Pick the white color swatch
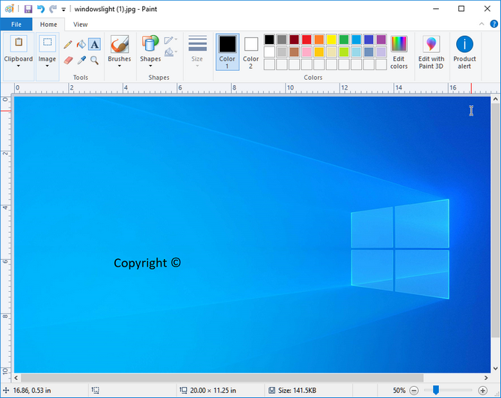The width and height of the screenshot is (501, 398). (269, 52)
